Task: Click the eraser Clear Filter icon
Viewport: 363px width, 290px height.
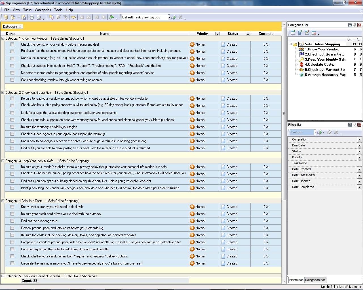Action: 329,132
